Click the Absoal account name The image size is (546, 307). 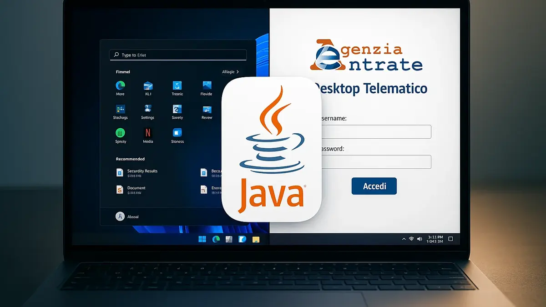[133, 217]
